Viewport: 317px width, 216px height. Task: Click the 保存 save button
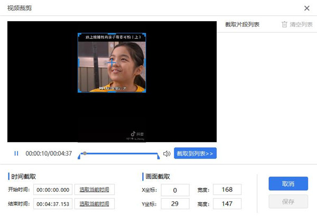coord(288,201)
